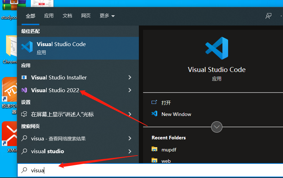Switch to the 应用 filter tab

coord(49,16)
